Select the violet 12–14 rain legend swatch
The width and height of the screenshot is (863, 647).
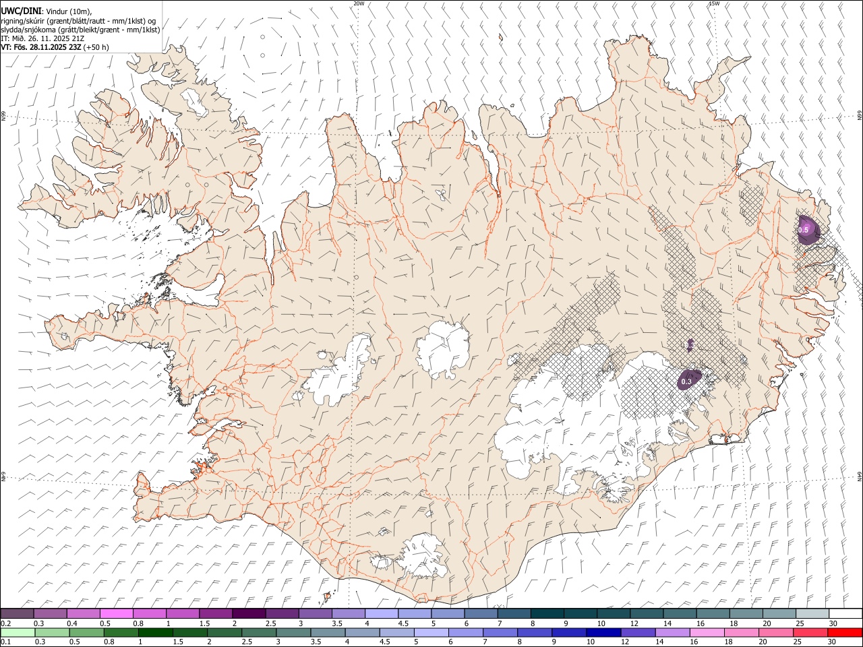[x=638, y=632]
